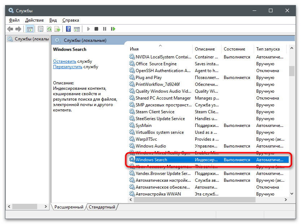Click the Перезапустить service link
The width and height of the screenshot is (301, 224).
pos(67,67)
